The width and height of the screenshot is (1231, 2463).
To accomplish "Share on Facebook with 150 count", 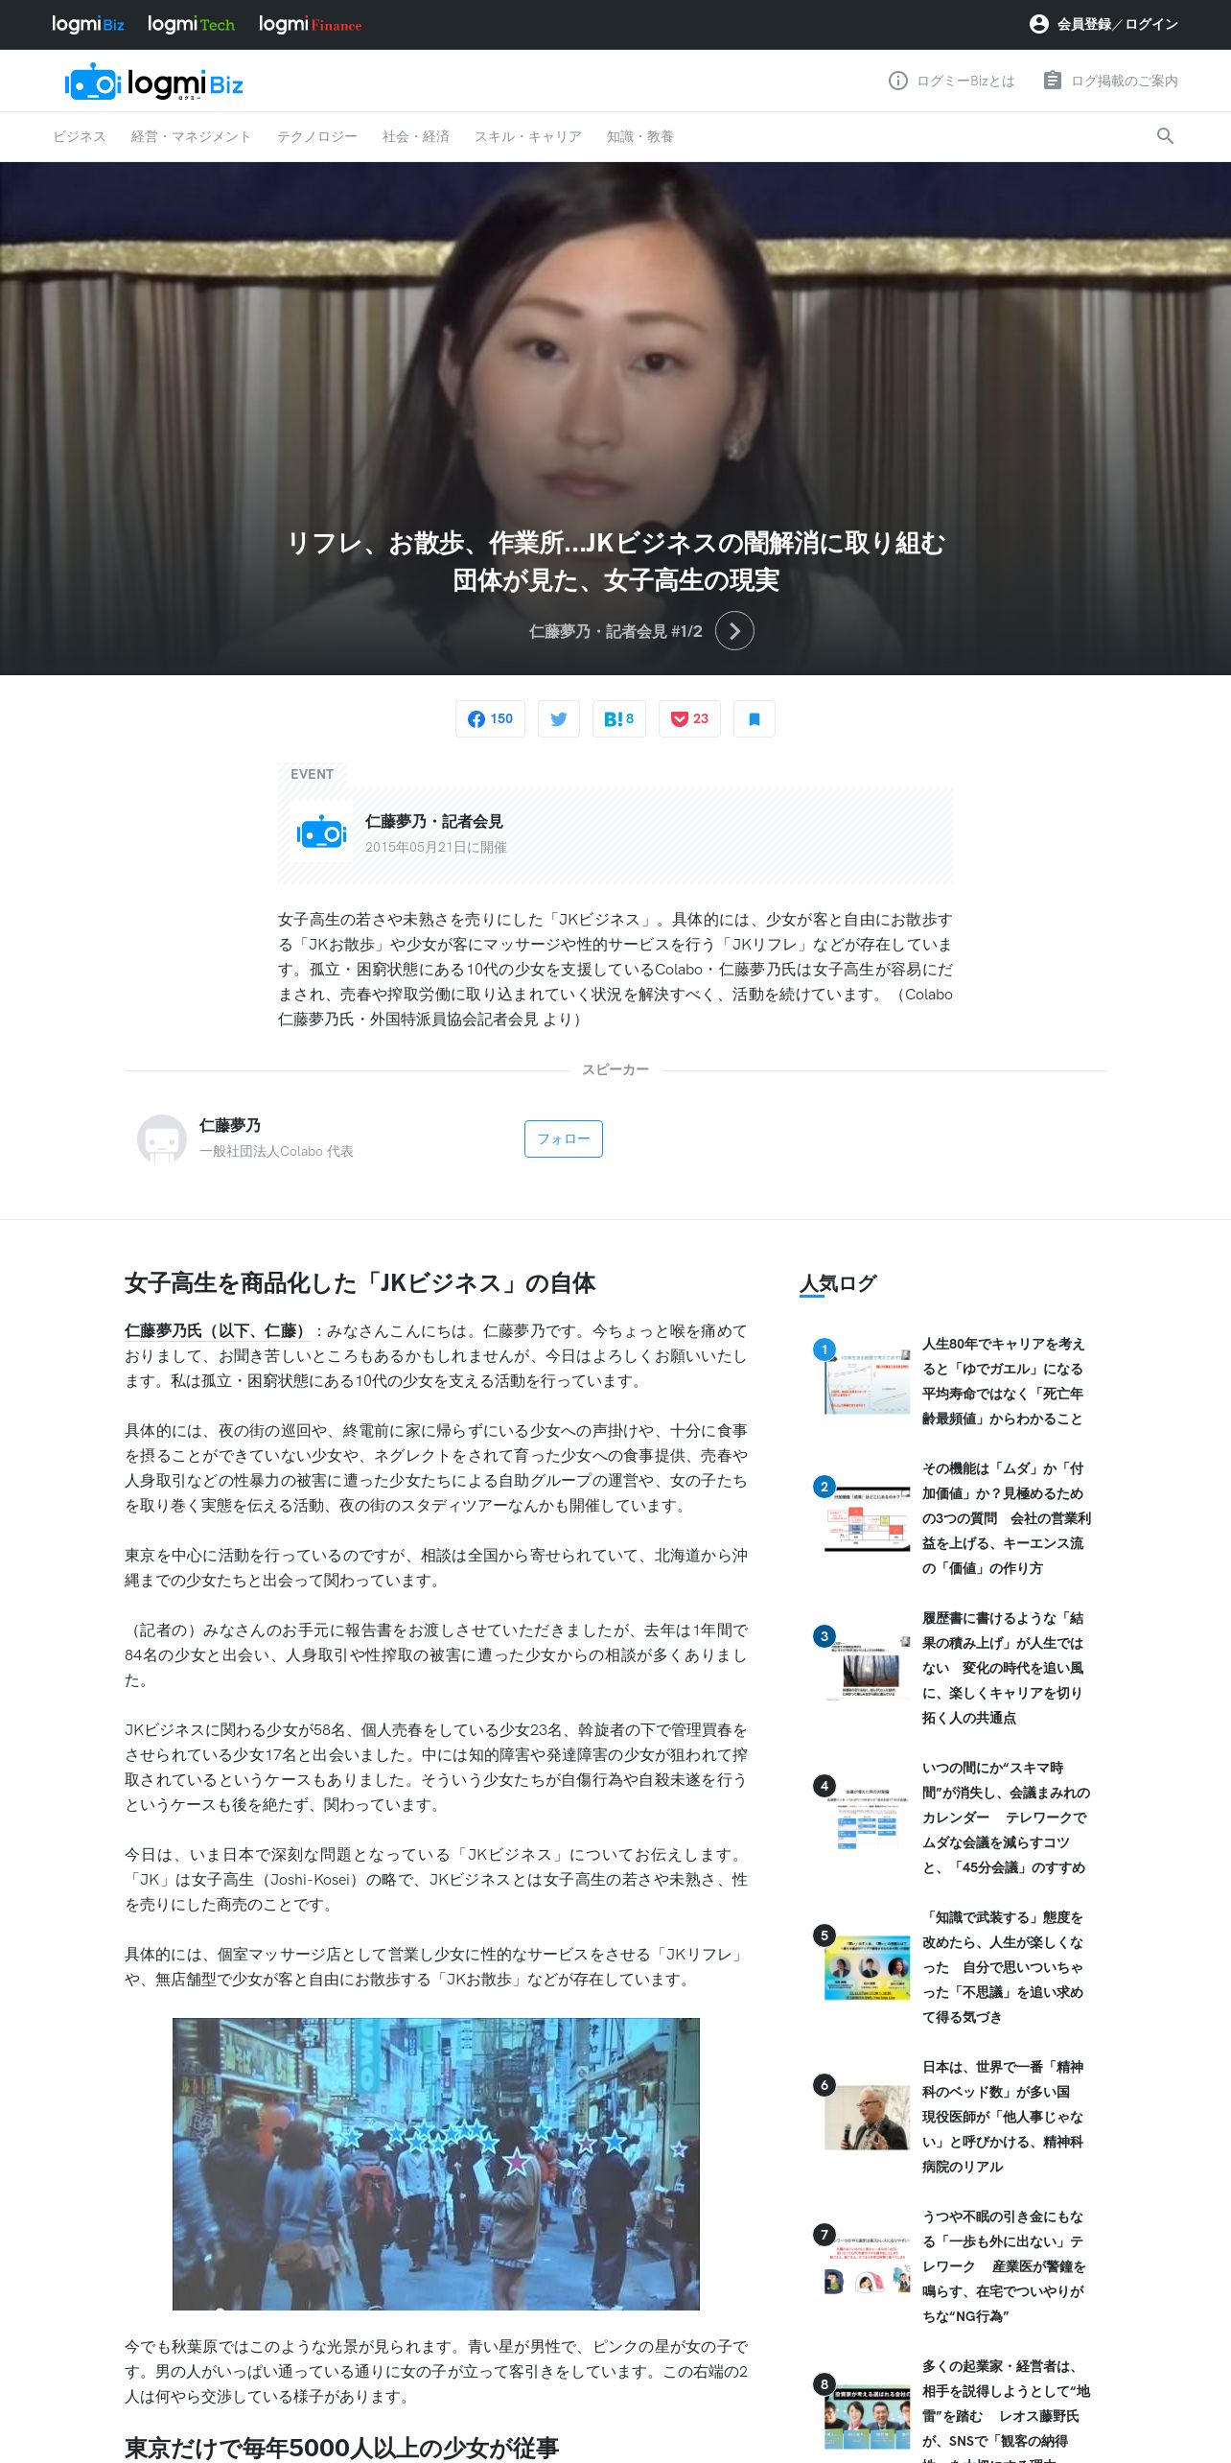I will (x=490, y=719).
